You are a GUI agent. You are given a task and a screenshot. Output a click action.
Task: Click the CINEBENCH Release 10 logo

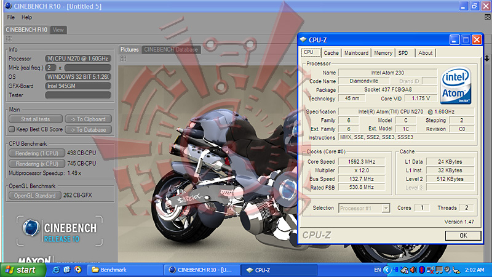coord(60,231)
